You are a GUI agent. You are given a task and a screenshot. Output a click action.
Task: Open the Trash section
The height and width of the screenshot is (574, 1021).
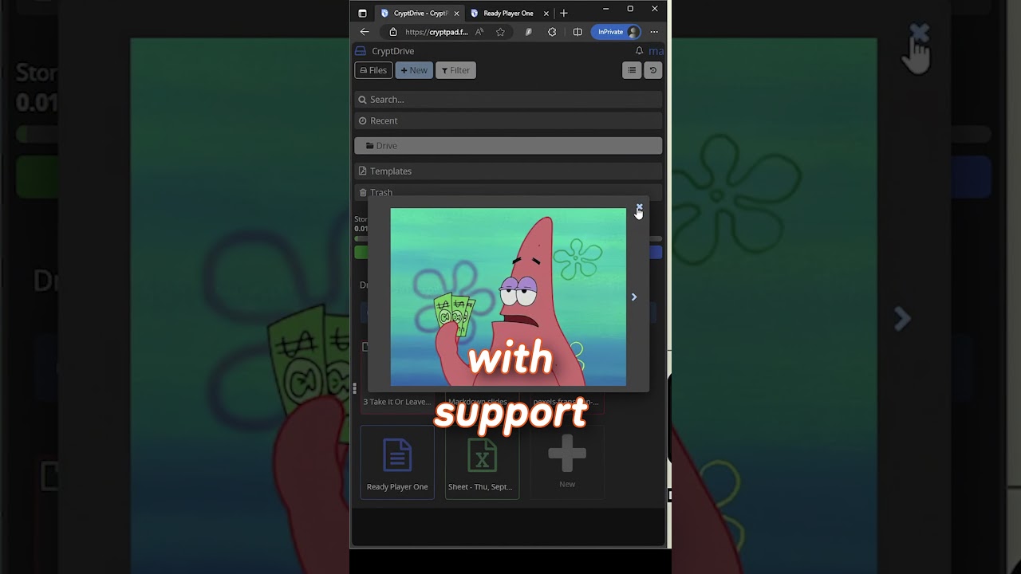tap(508, 192)
